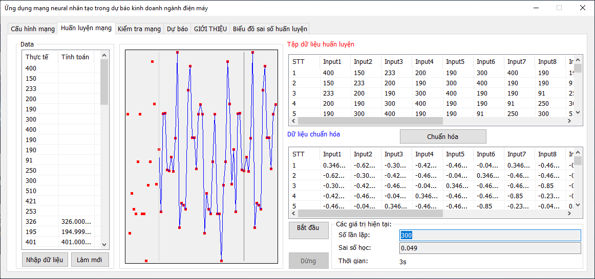This screenshot has width=595, height=279.
Task: Click Data list scroll up arrow
Action: (104, 55)
